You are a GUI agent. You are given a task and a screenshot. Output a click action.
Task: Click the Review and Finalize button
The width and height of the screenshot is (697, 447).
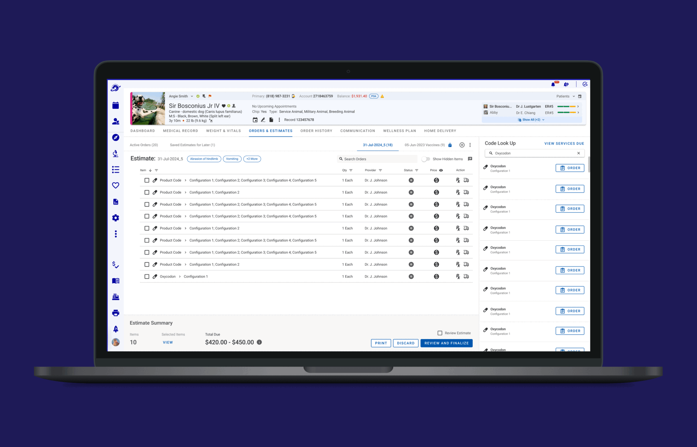446,343
